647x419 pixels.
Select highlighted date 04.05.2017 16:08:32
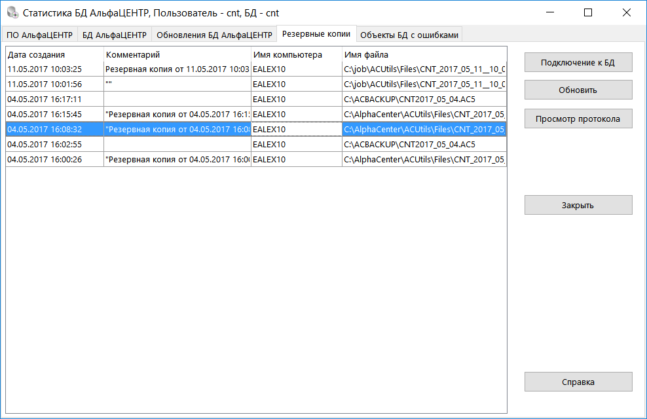pos(54,129)
